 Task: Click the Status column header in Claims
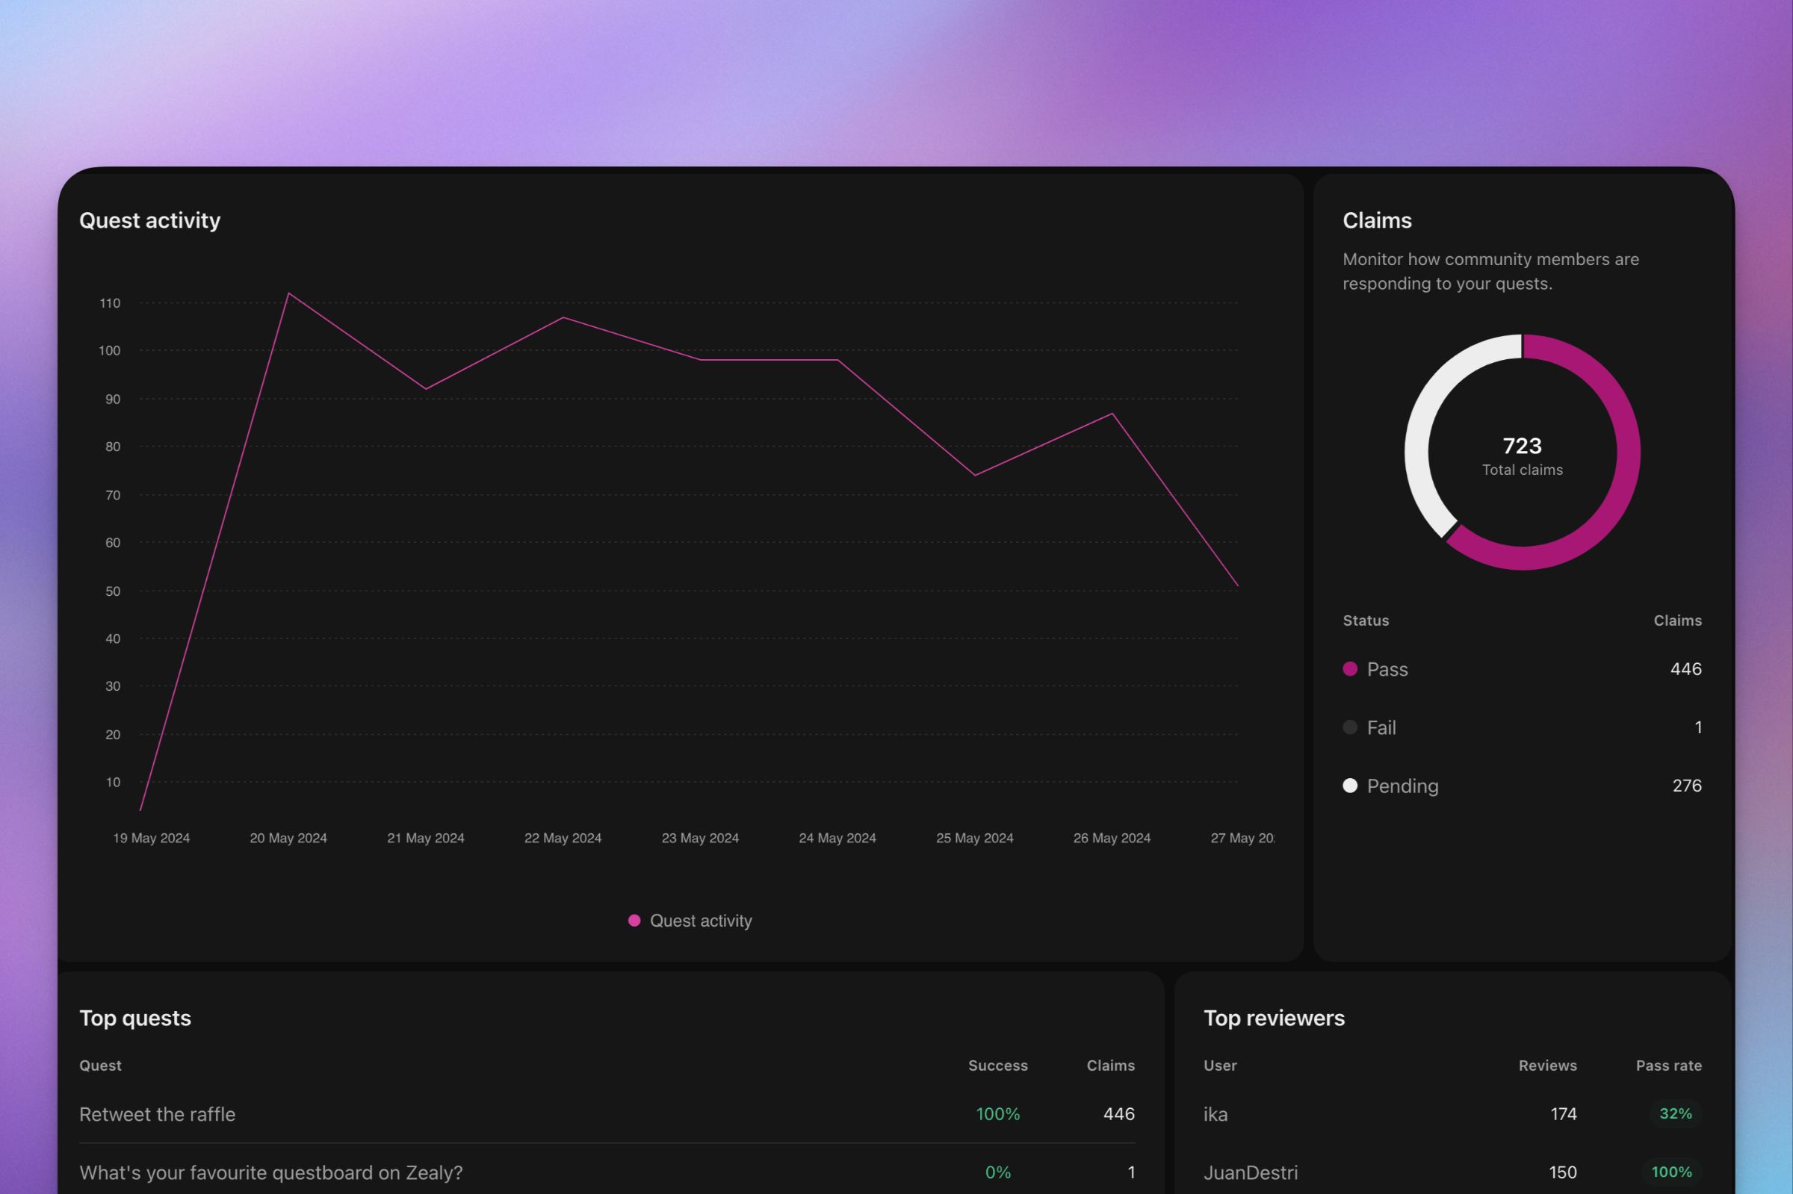tap(1366, 621)
